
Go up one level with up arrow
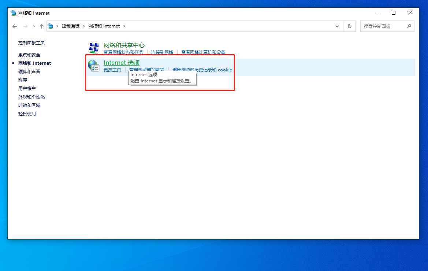[41, 26]
